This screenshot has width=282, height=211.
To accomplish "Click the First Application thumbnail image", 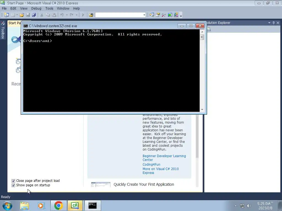I will coord(101,185).
